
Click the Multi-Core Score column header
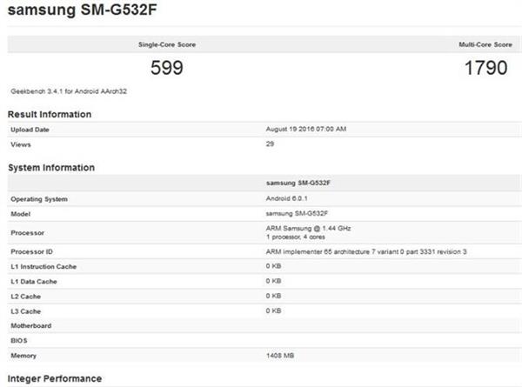point(485,43)
